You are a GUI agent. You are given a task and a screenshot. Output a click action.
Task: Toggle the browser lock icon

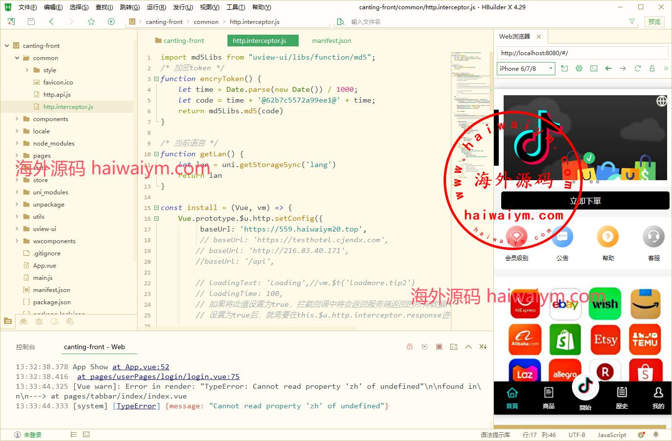click(652, 69)
